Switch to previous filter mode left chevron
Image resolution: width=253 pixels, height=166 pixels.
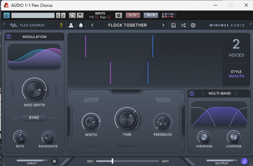[x=203, y=94]
